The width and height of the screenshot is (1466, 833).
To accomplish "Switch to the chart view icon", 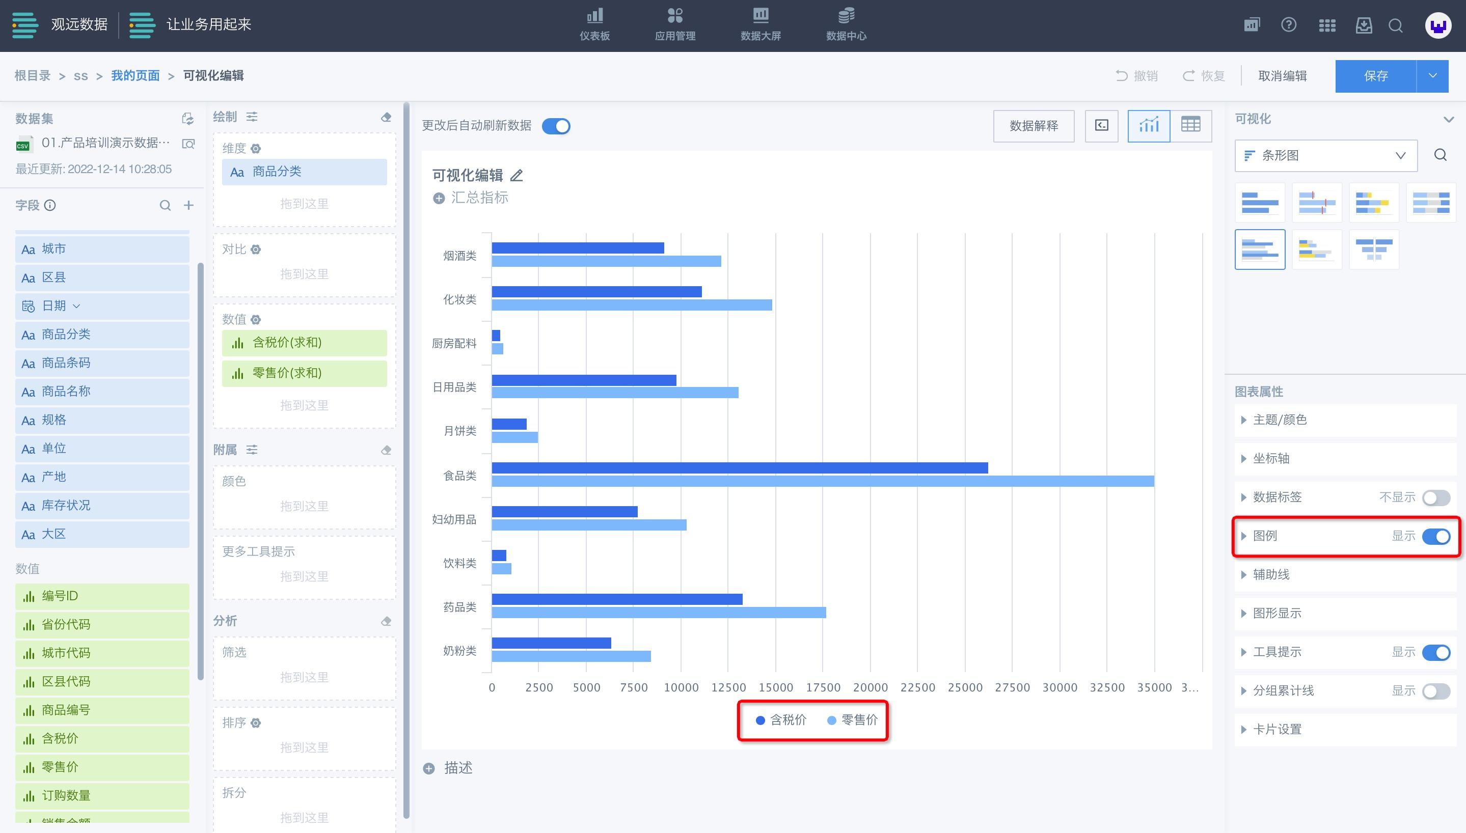I will [1149, 126].
